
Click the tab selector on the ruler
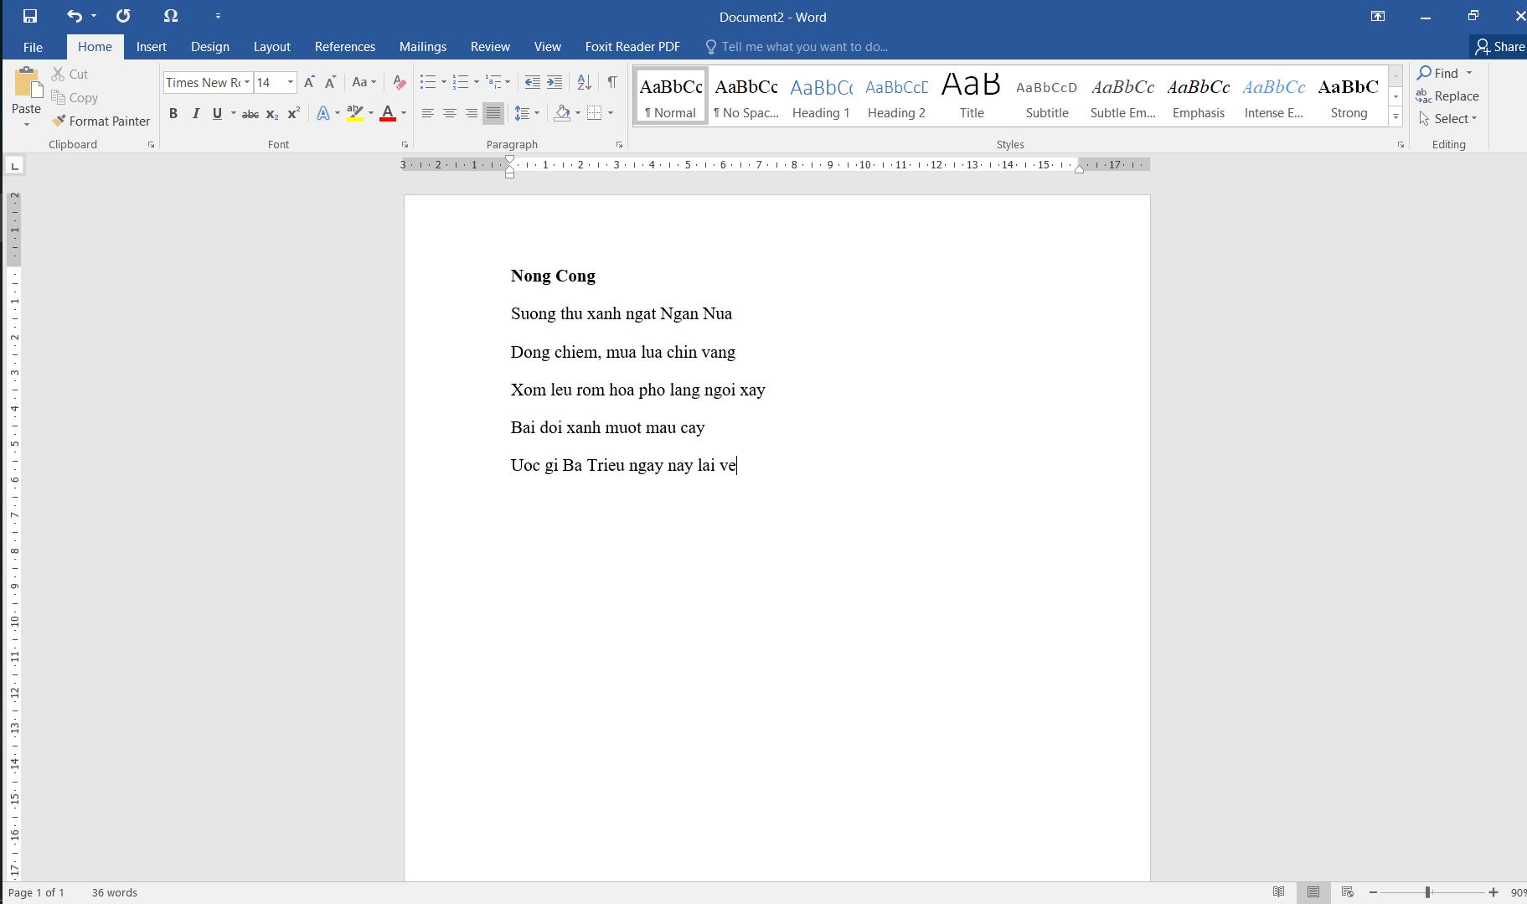coord(14,166)
